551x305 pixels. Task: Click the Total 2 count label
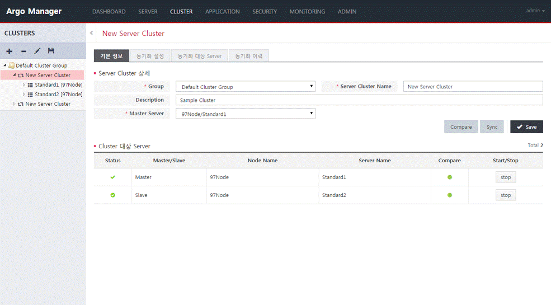(x=535, y=145)
